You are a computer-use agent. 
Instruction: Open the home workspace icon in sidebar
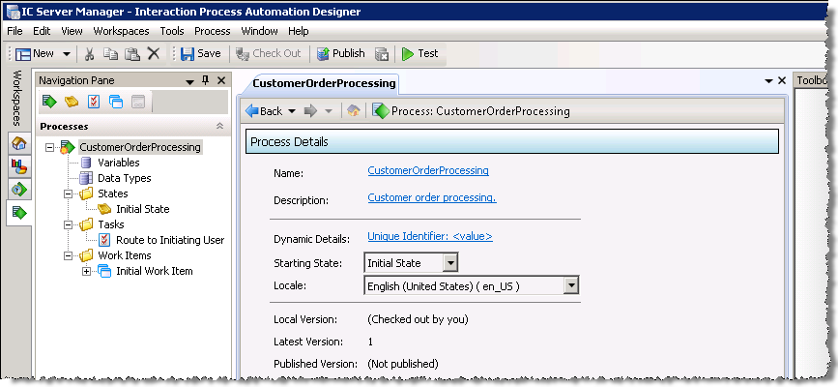(x=19, y=143)
